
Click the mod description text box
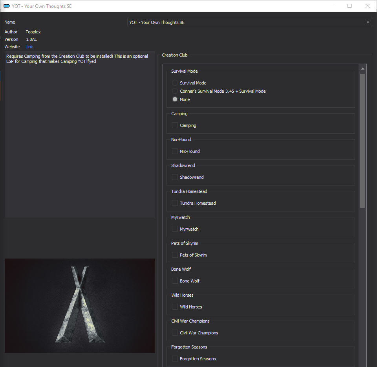(80, 134)
